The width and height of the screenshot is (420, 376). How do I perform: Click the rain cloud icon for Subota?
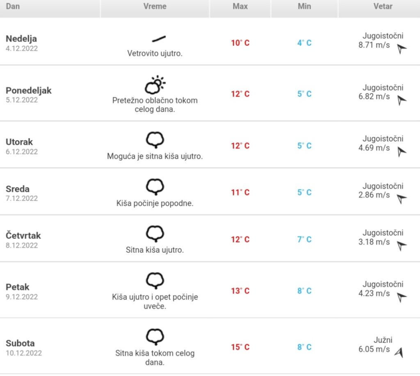155,336
